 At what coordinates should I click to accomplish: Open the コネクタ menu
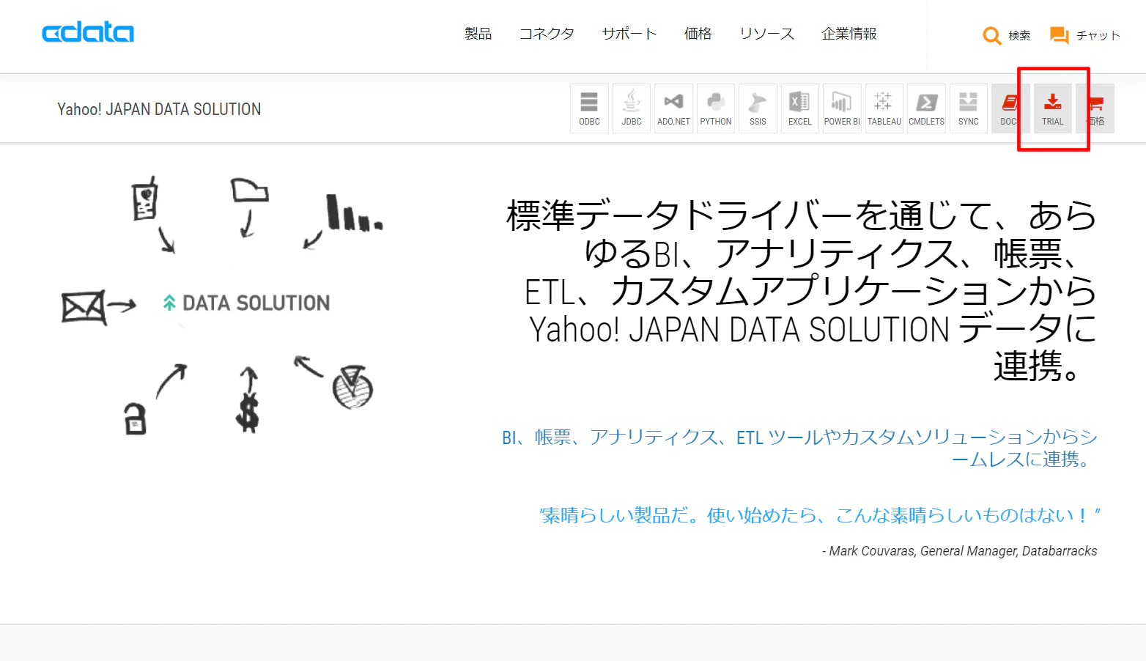point(547,34)
